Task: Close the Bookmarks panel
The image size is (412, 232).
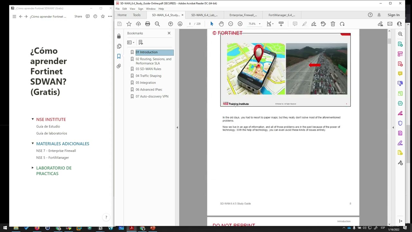Action: coord(169,33)
